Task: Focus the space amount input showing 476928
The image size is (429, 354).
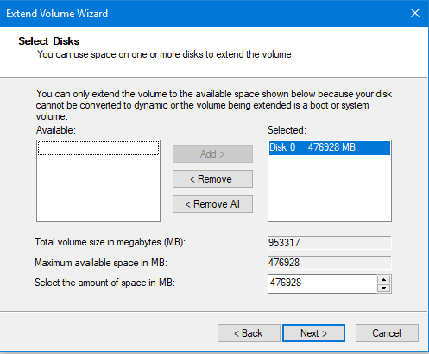Action: coord(322,283)
